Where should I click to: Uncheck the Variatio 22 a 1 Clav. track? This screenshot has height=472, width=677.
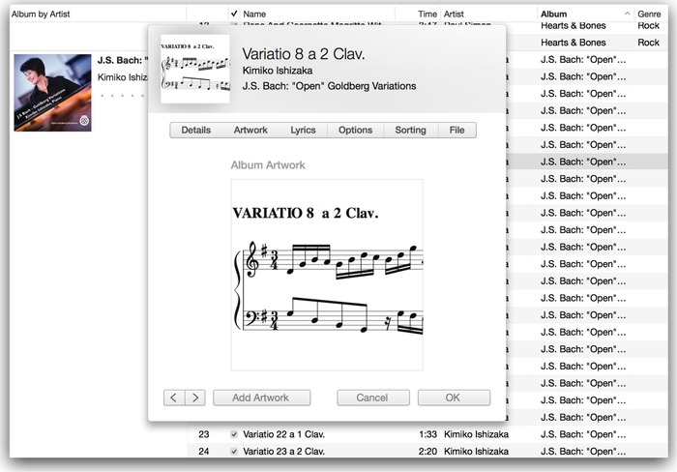234,434
